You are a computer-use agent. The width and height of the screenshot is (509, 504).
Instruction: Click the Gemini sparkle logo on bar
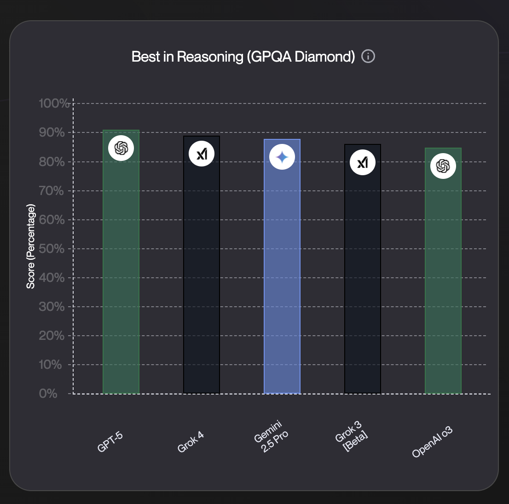point(282,157)
